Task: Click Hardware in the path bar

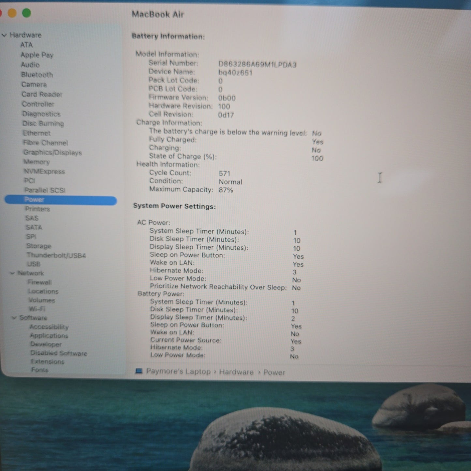Action: pos(236,372)
